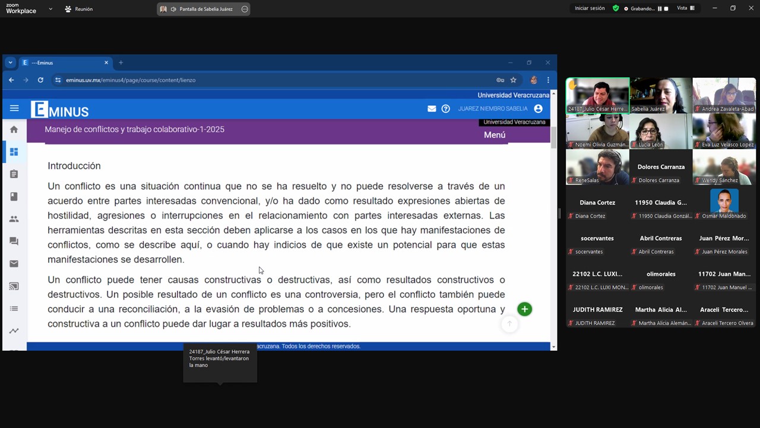Click the people members icon in sidebar
The height and width of the screenshot is (428, 760).
[14, 219]
